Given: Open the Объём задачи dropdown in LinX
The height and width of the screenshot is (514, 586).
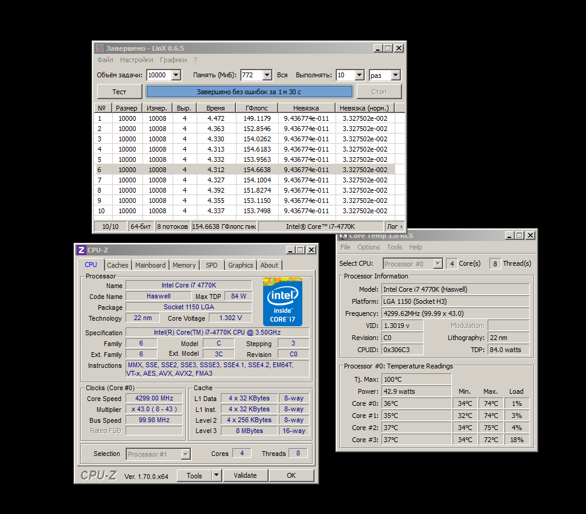Looking at the screenshot, I should click(x=176, y=75).
